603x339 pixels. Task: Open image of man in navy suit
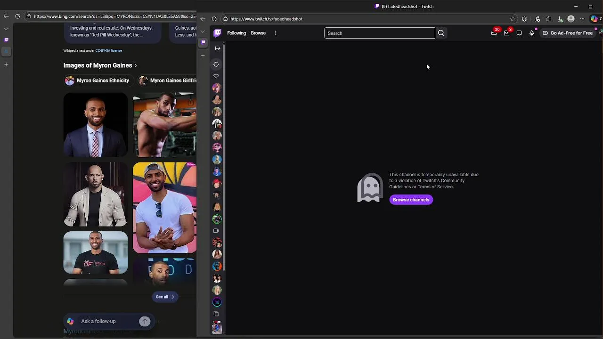[96, 125]
